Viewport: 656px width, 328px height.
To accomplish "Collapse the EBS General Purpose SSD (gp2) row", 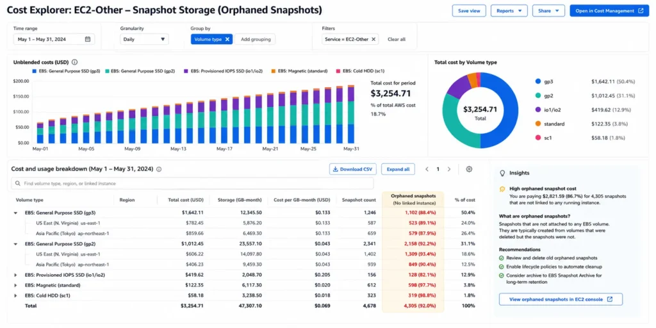I will tap(16, 243).
